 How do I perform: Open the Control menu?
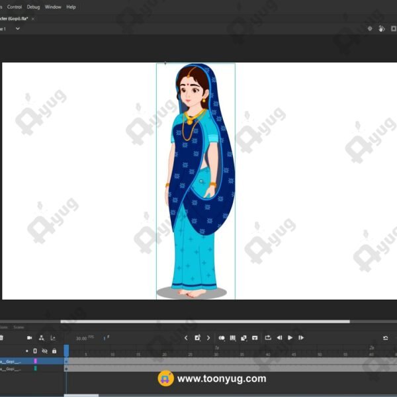pos(15,7)
